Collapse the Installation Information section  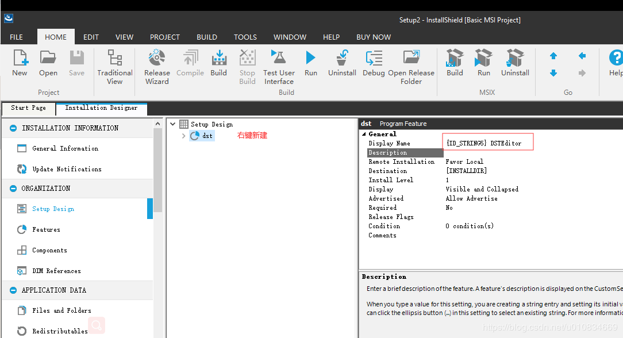tap(13, 128)
